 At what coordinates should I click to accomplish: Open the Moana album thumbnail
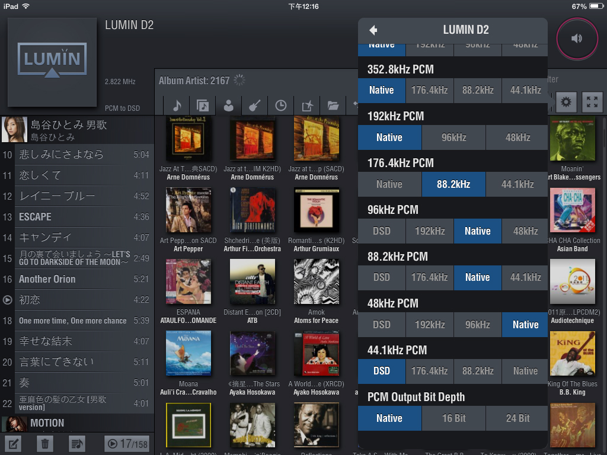point(188,353)
